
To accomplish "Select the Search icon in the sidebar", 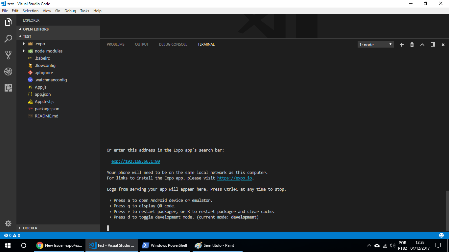I will tap(8, 39).
